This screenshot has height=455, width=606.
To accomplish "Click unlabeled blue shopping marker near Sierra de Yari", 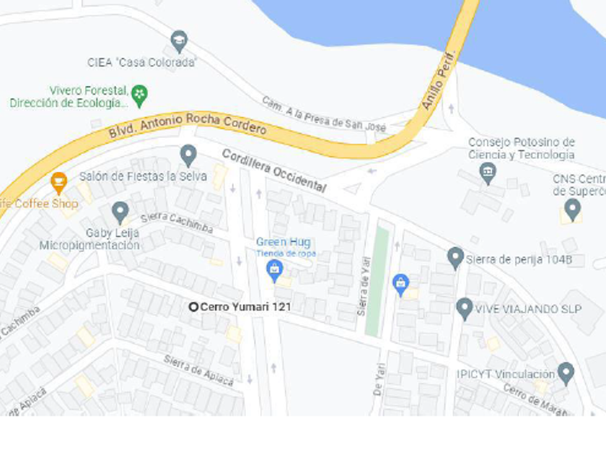I will [x=401, y=285].
